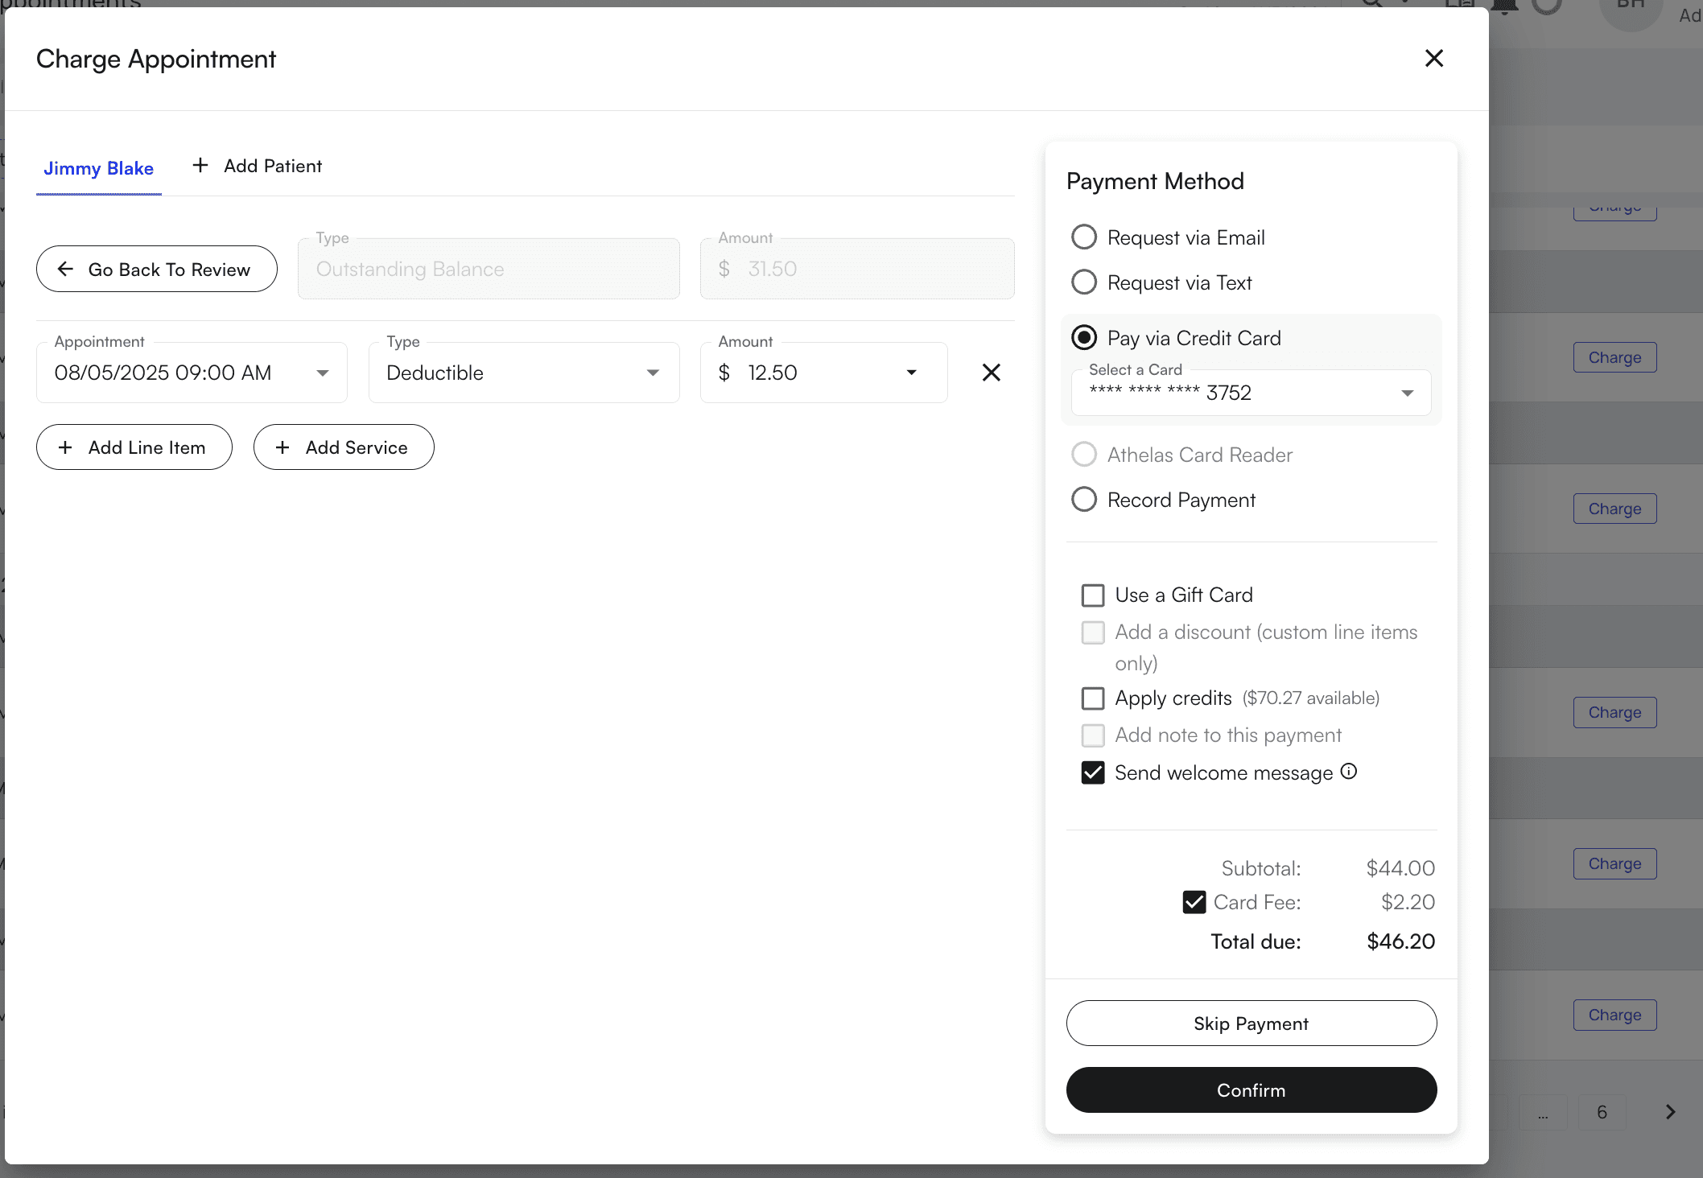Enable Apply credits checkbox

click(x=1092, y=698)
